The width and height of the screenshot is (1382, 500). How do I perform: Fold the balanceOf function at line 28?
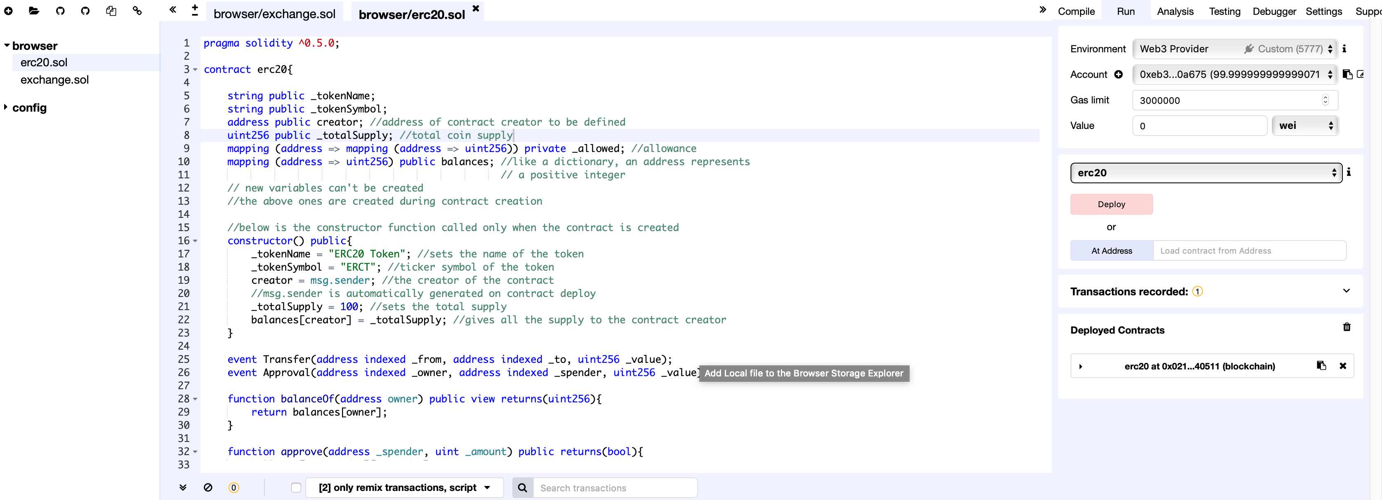[x=195, y=399]
